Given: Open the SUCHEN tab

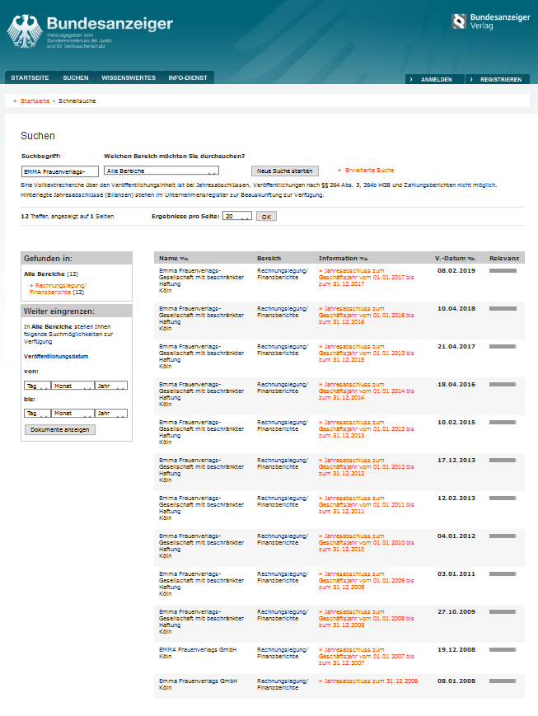Looking at the screenshot, I should [x=76, y=77].
